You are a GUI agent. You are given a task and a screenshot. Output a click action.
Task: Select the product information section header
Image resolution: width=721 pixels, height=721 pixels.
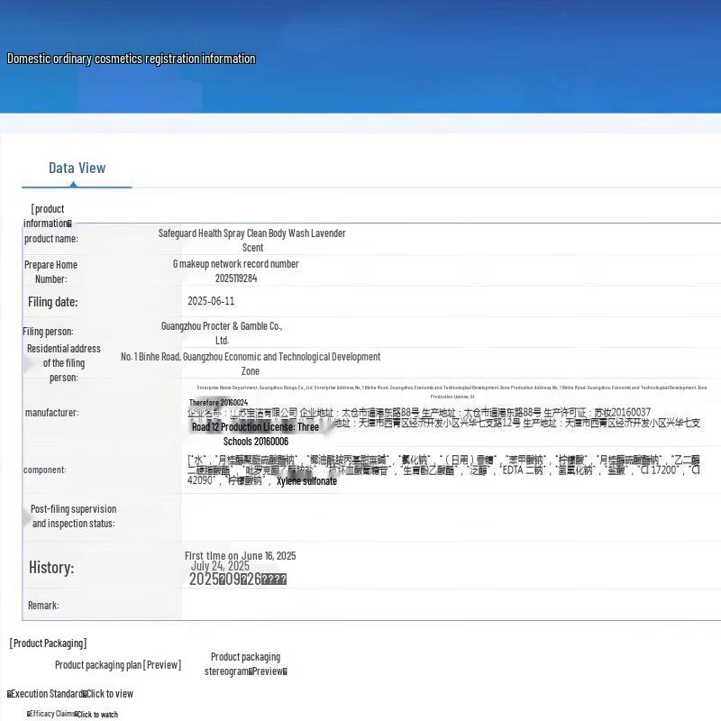[48, 215]
